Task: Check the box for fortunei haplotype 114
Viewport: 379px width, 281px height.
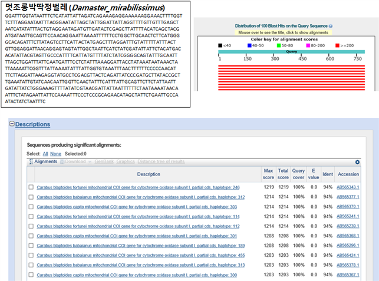Action: point(31,216)
